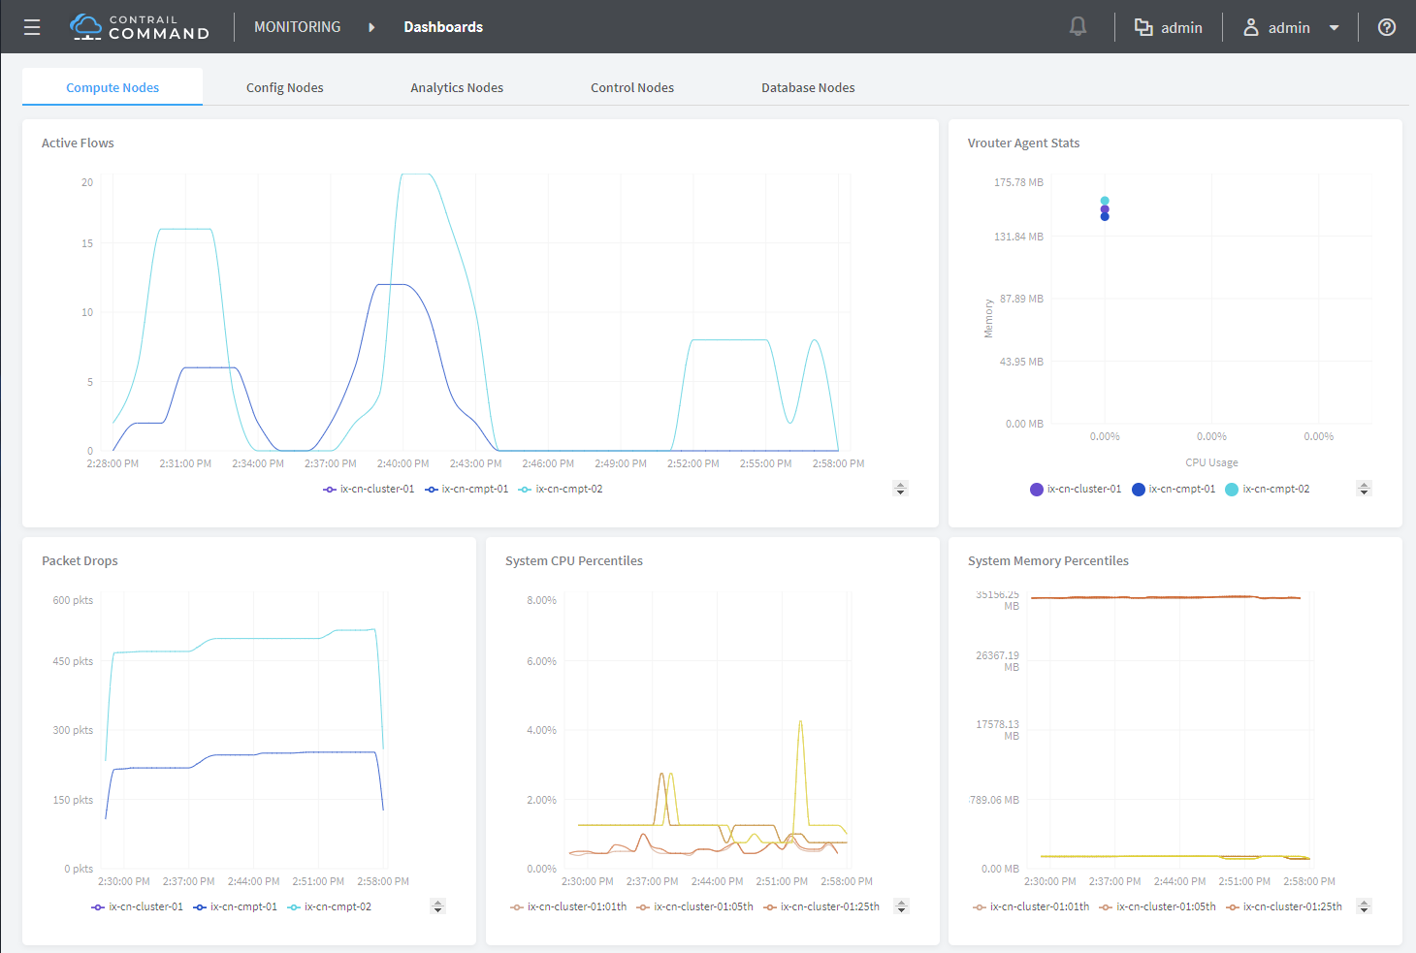
Task: Click the dark blue ix-cn-cmpt-01 scatter point
Action: (1105, 216)
